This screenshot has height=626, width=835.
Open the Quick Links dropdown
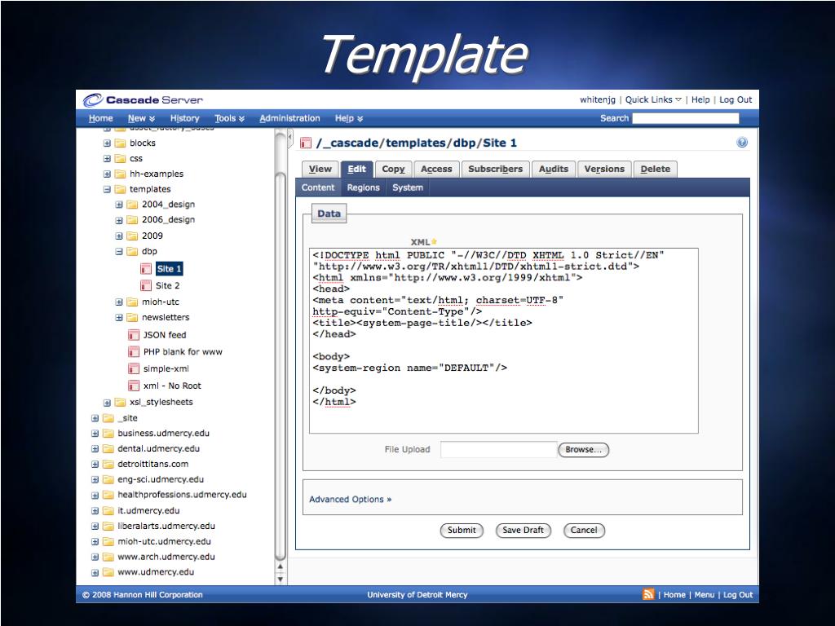point(653,99)
